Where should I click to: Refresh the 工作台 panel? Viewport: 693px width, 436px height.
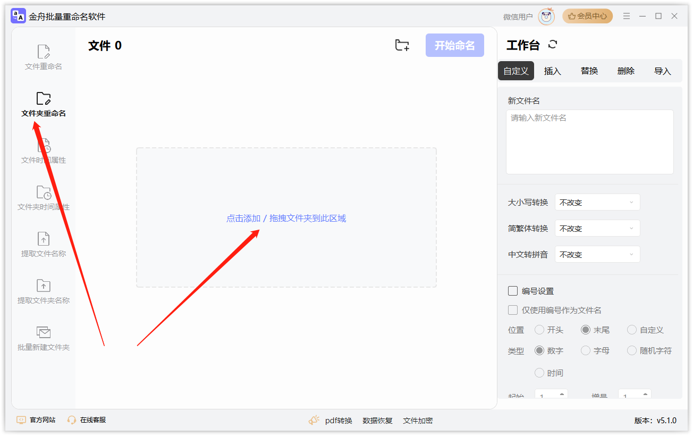click(553, 45)
